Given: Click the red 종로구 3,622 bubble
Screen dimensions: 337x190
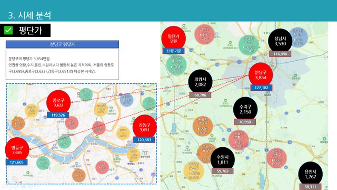Looking at the screenshot, I should (58, 102).
